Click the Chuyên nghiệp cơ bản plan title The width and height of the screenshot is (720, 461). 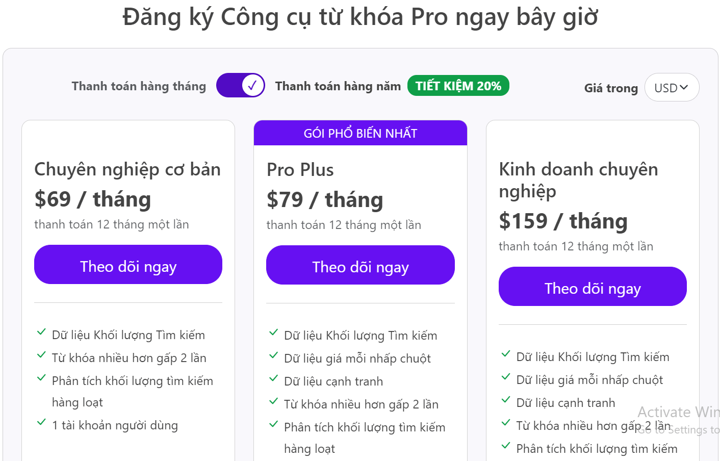127,169
